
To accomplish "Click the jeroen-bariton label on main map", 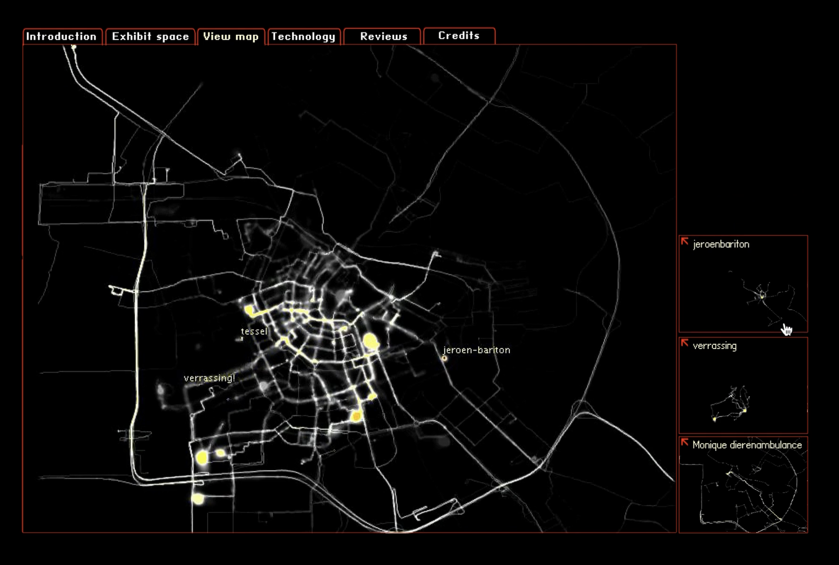I will pos(476,350).
